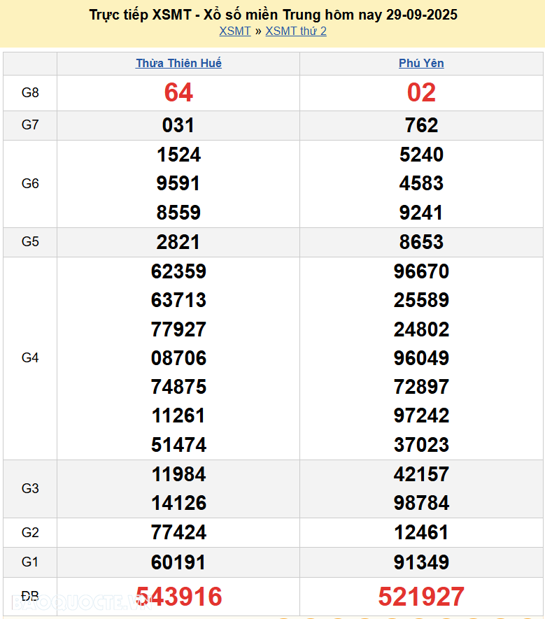The image size is (545, 619).
Task: Select special prize number 543916
Action: (x=179, y=597)
